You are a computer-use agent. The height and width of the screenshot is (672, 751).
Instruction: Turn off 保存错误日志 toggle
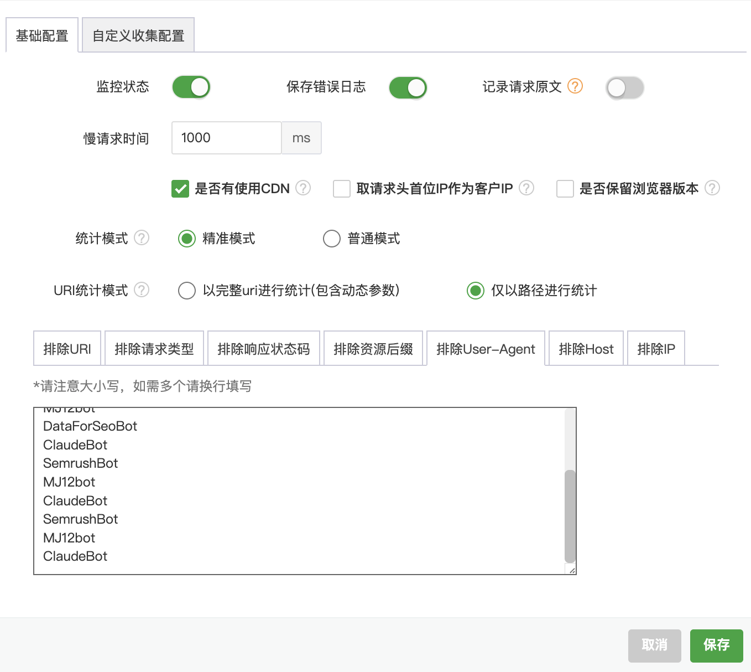pos(408,87)
